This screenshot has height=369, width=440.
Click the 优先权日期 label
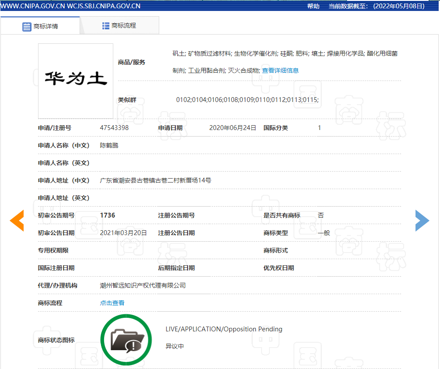[279, 268]
